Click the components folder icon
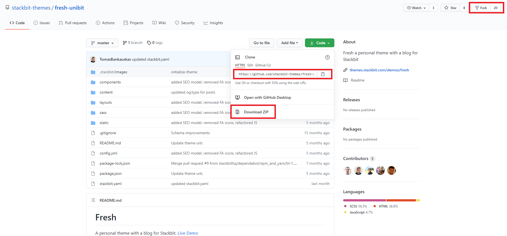The height and width of the screenshot is (236, 507). click(93, 82)
